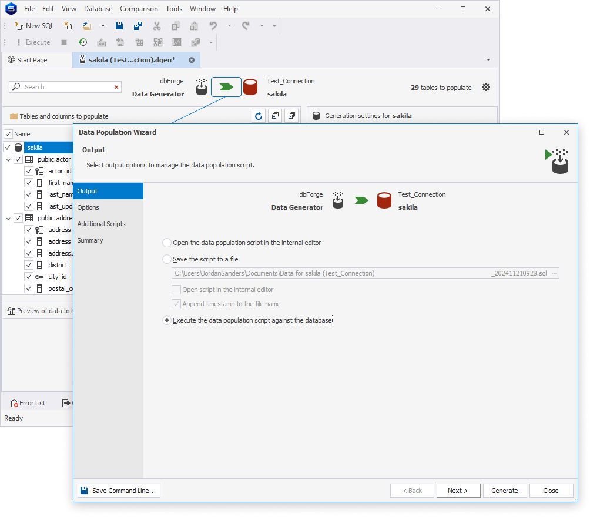The height and width of the screenshot is (517, 590).
Task: Open the second-row toolbar overflow dropdown
Action: point(211,42)
